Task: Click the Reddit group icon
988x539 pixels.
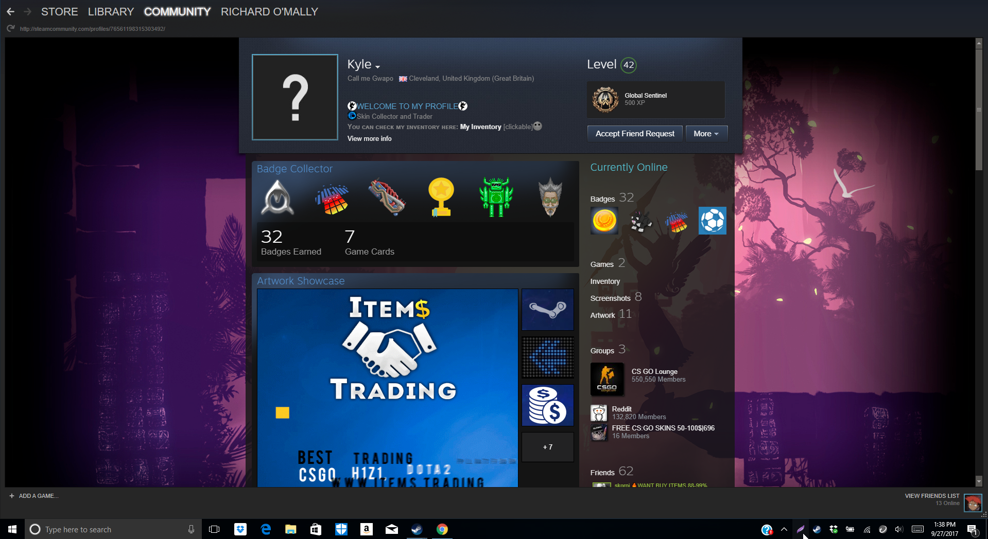Action: click(599, 413)
